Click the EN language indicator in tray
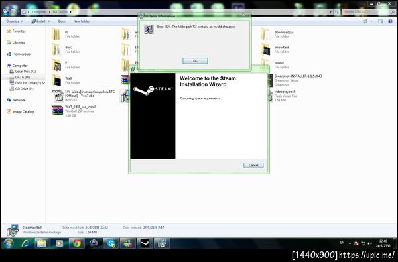 pos(342,243)
